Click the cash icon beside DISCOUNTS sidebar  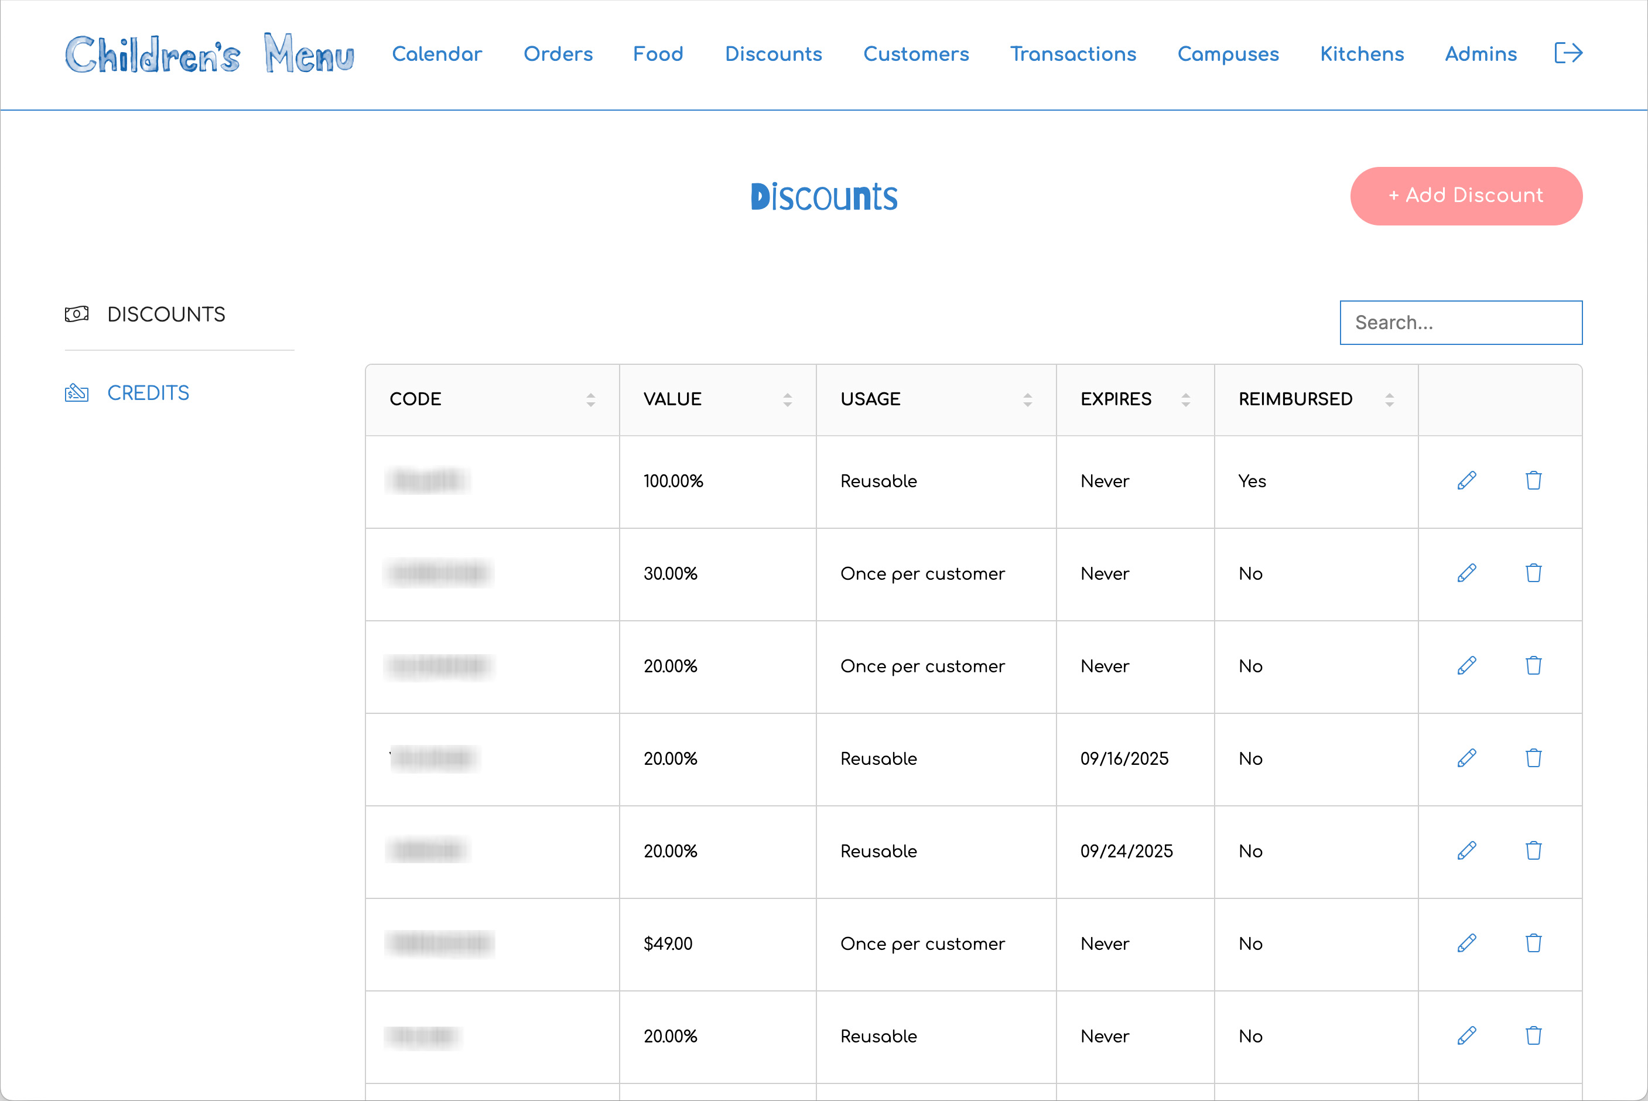pos(77,314)
